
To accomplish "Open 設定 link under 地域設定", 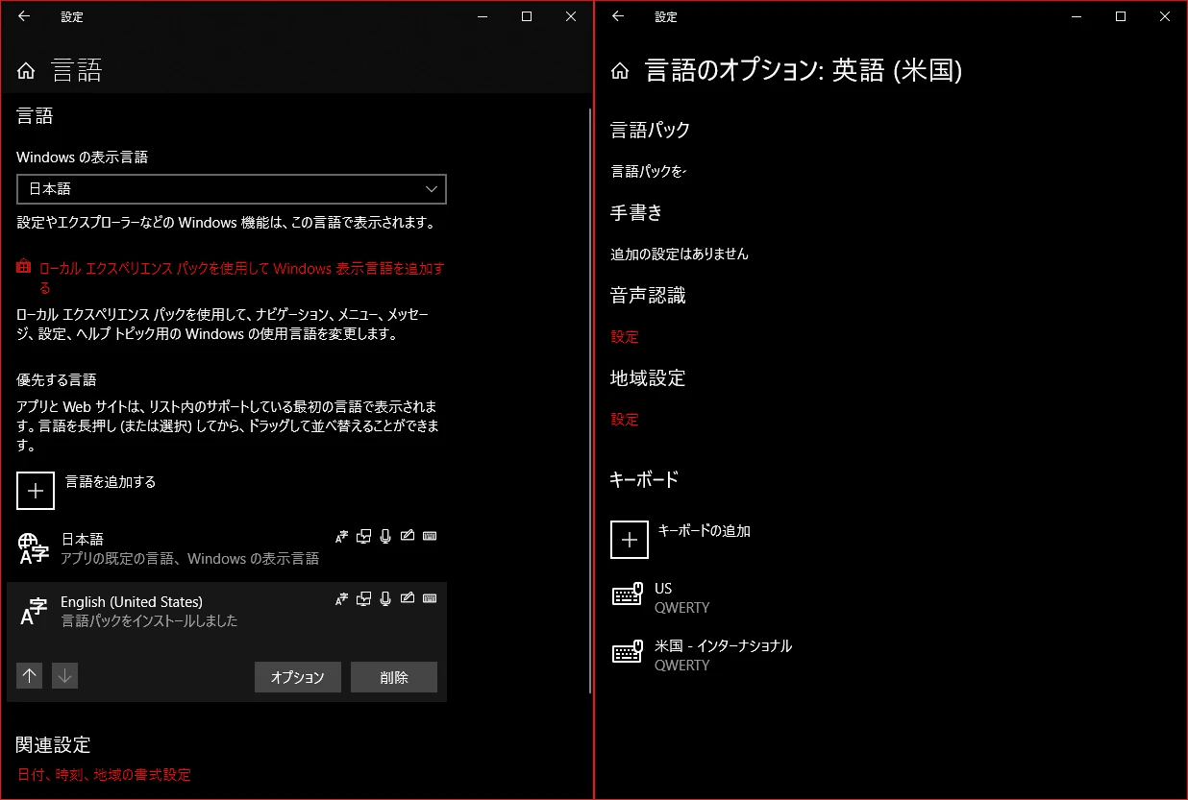I will [x=625, y=420].
